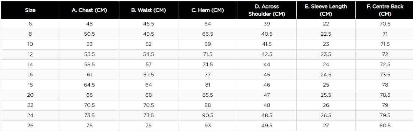Image resolution: width=413 pixels, height=131 pixels.
Task: Select the size 20 row label
Action: click(x=30, y=95)
